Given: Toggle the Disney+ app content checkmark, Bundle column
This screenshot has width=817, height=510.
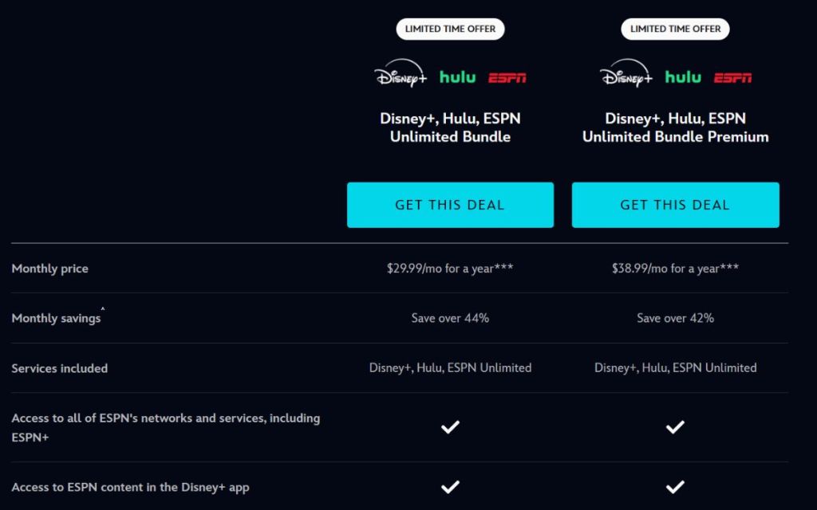Looking at the screenshot, I should 449,486.
